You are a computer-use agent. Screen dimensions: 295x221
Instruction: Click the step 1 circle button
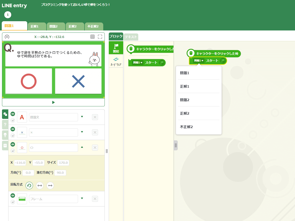pos(8,15)
